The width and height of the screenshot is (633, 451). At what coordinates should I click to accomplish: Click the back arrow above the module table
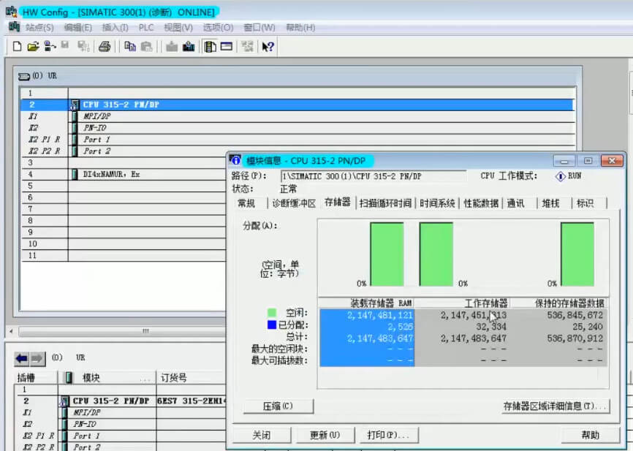pos(22,358)
